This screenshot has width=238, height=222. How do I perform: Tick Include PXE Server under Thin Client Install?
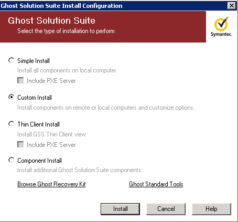pos(20,144)
